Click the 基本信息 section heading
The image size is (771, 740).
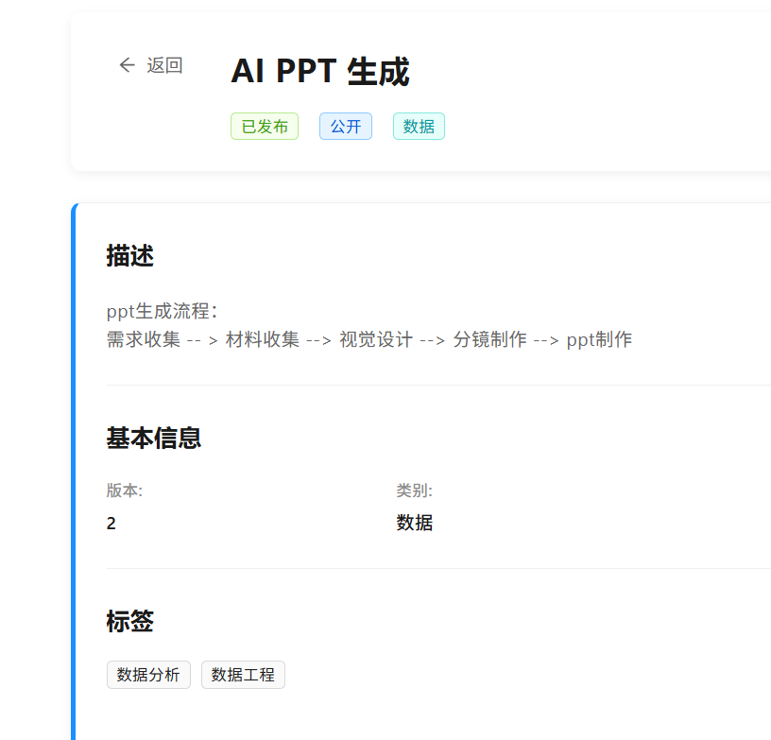(x=154, y=439)
